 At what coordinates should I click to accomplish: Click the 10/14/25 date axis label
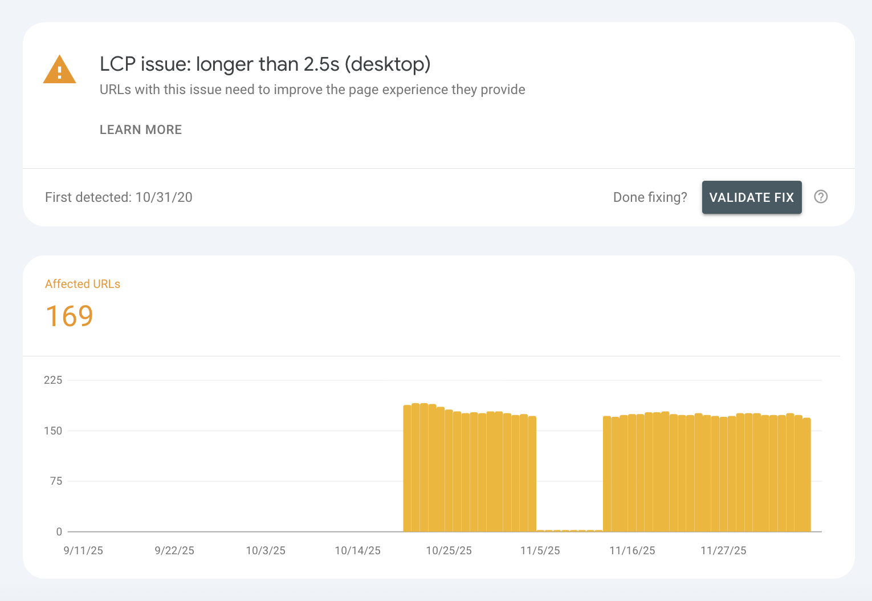[x=357, y=550]
